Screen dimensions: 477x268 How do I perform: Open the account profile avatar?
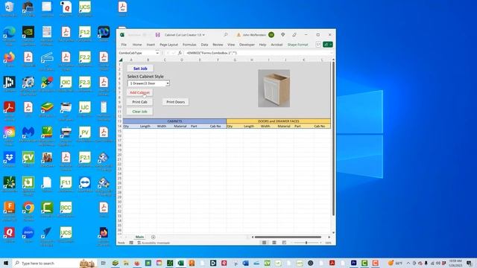coord(271,35)
